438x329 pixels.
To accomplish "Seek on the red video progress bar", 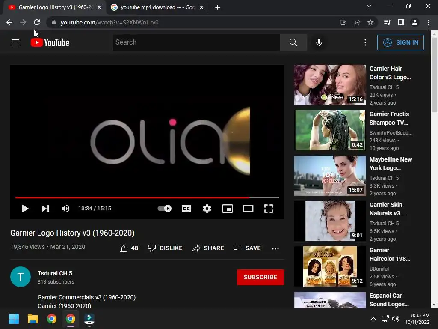I will click(x=147, y=197).
